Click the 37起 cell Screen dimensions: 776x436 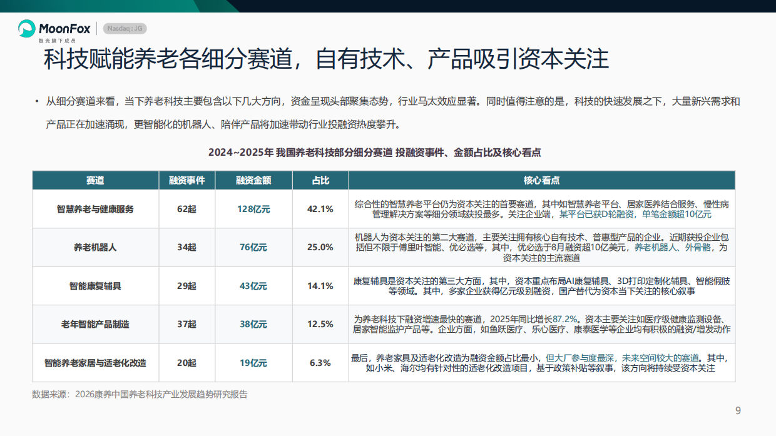coord(186,324)
